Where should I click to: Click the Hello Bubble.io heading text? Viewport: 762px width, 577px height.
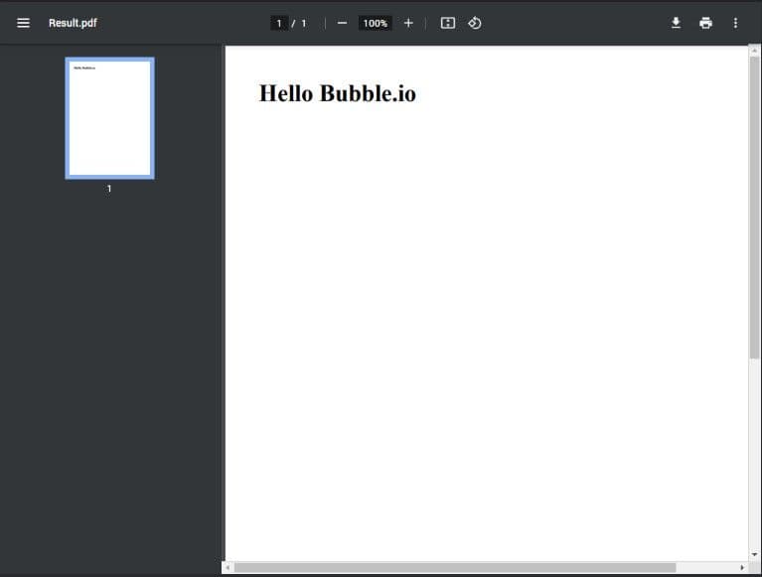point(337,93)
